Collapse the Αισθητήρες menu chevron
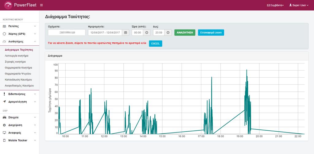This screenshot has width=314, height=154. click(35, 42)
